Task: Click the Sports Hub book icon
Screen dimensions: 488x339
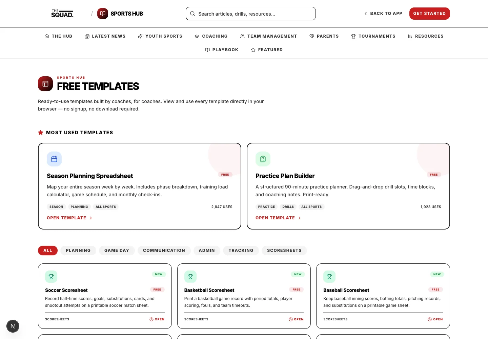Action: (x=103, y=14)
